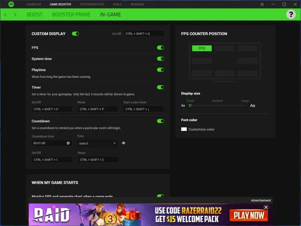Screen dimensions: 301x226
Task: Open the settings gear icon
Action: 262,4
